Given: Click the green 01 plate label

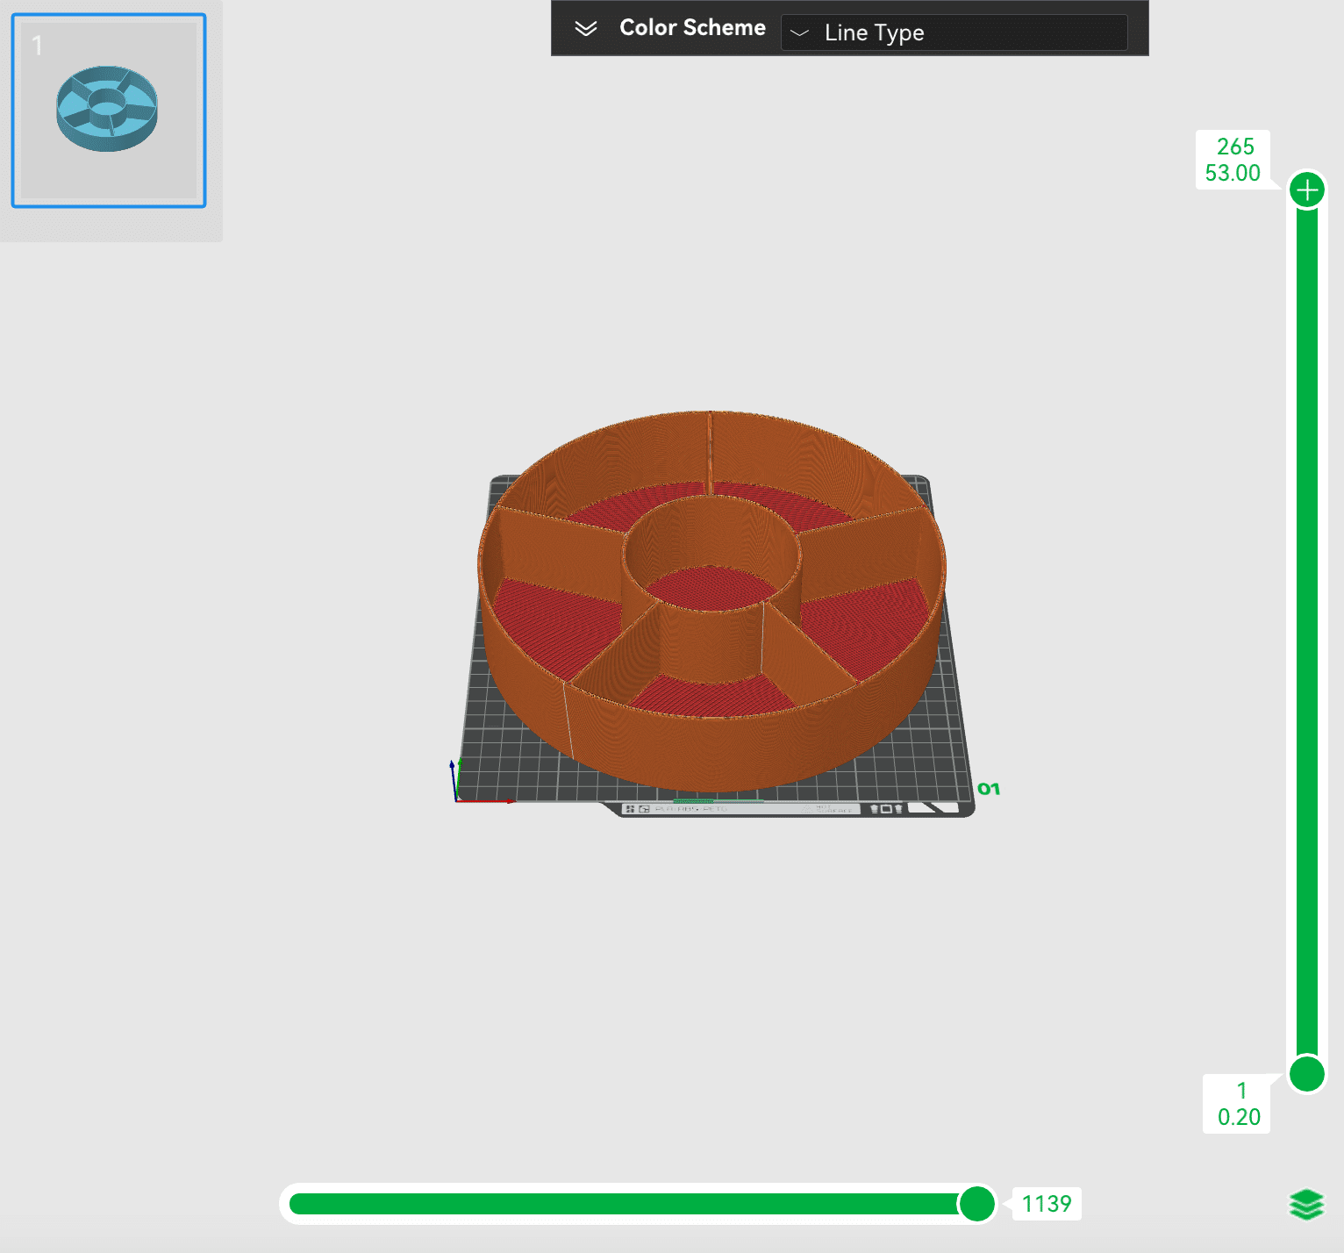Looking at the screenshot, I should point(989,789).
